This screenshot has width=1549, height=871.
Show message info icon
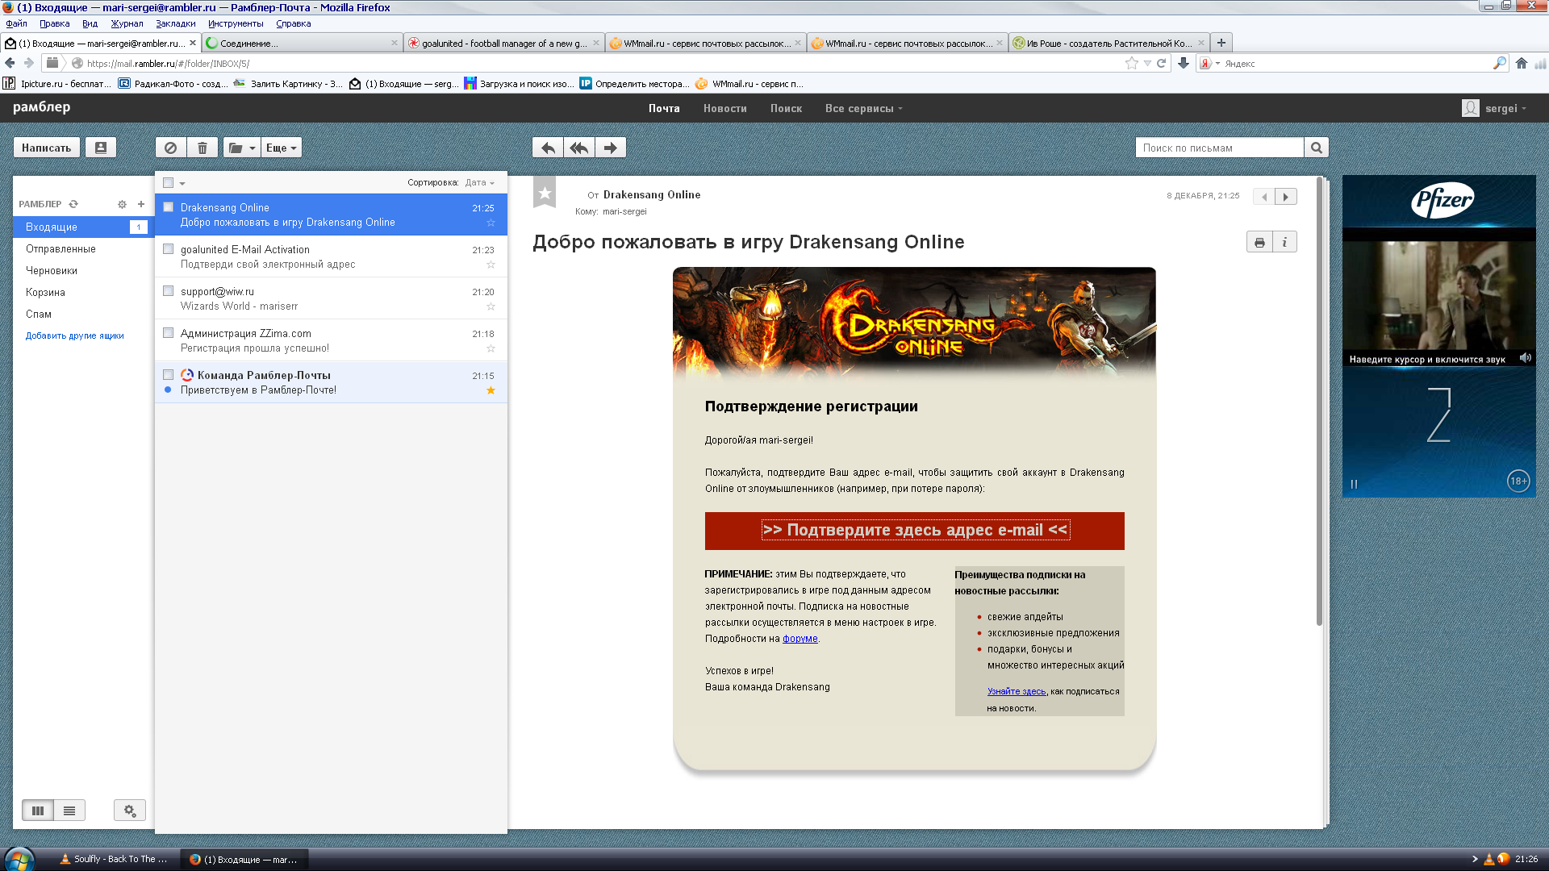(x=1285, y=242)
